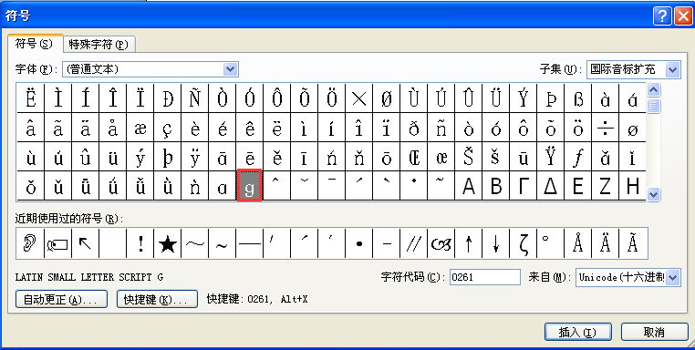Screen dimensions: 695x350
Task: Select the ÿ small y with diaeresis
Action: pos(194,157)
